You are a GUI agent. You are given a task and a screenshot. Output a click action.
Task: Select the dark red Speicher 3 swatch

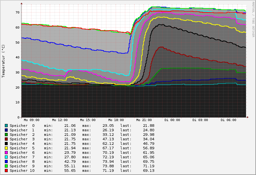click(6, 139)
